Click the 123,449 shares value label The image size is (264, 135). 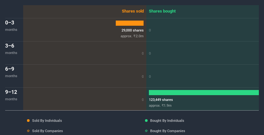[161, 100]
